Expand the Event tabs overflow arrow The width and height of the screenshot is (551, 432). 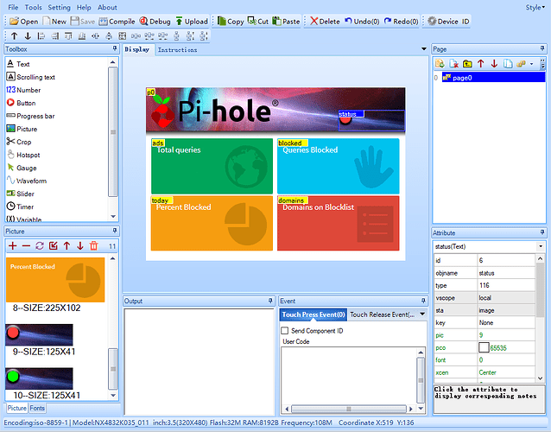tap(422, 314)
